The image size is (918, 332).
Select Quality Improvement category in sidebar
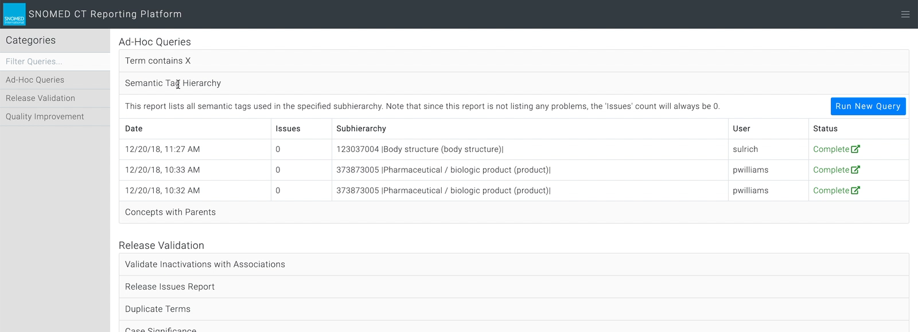pos(55,117)
